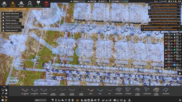Screen dimensions: 182x102
Task: Open finished research Research lab V
Action: pos(11,30)
